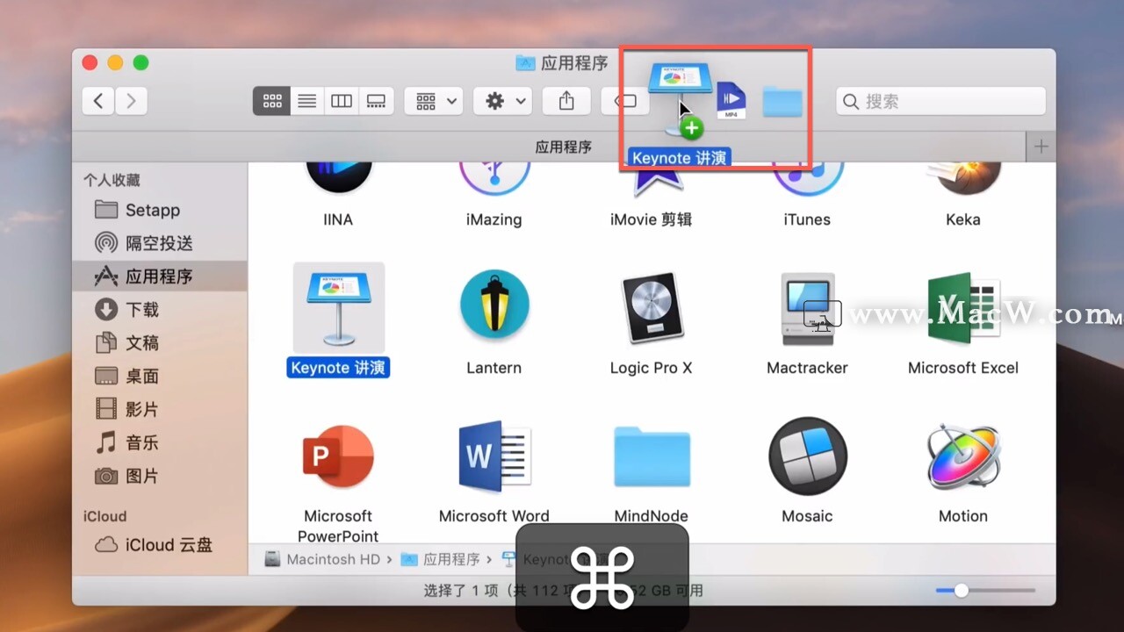1124x632 pixels.
Task: Open the gear action menu
Action: 502,101
